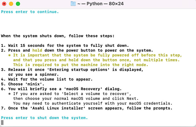This screenshot has height=127, width=196.
Task: Click the 'Asahi Linux installer' text in step 7
Action: (56, 108)
